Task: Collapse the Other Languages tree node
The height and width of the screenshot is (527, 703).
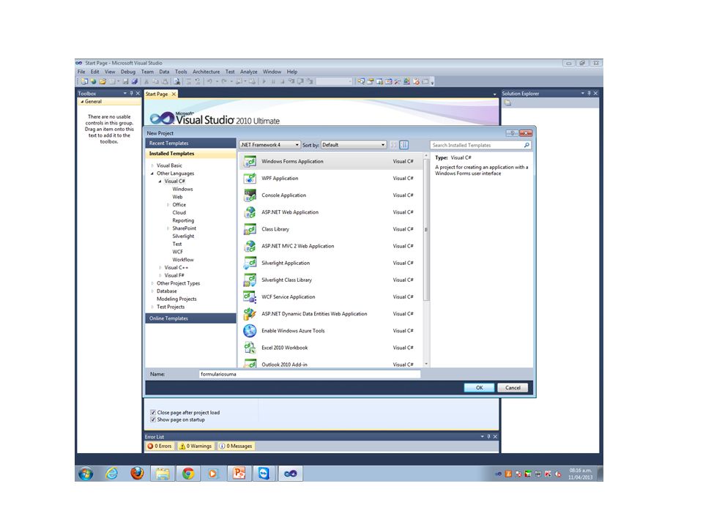Action: click(152, 173)
